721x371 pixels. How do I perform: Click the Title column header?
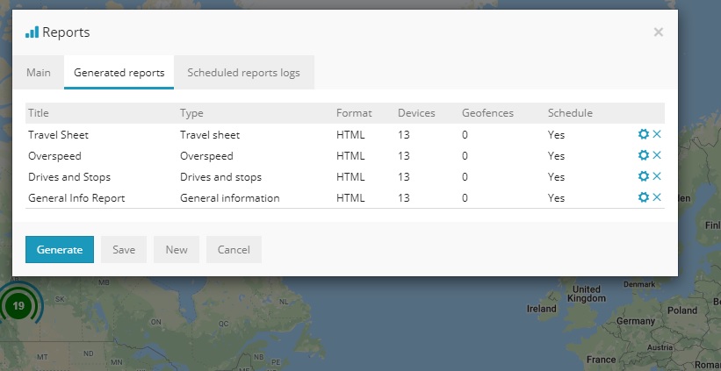point(38,113)
